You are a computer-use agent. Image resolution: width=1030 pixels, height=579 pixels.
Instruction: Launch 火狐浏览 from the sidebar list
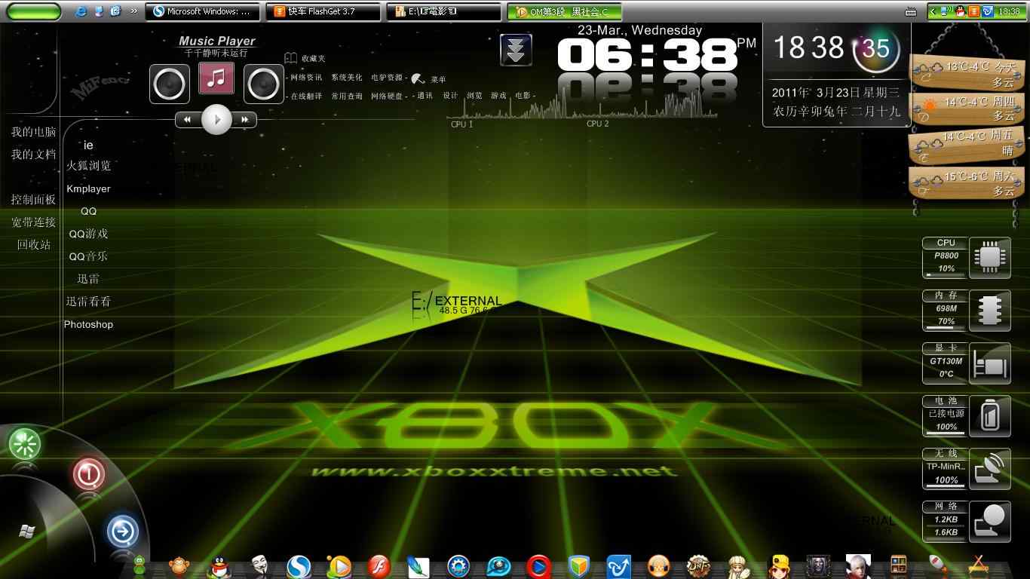(88, 166)
